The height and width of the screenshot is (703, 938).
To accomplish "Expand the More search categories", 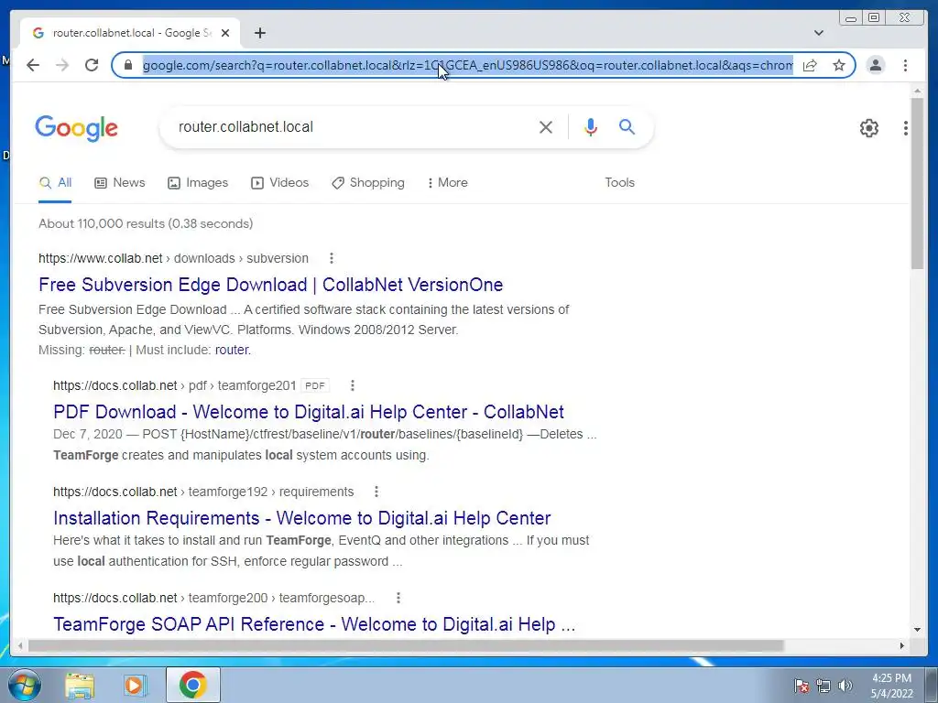I will pyautogui.click(x=447, y=183).
